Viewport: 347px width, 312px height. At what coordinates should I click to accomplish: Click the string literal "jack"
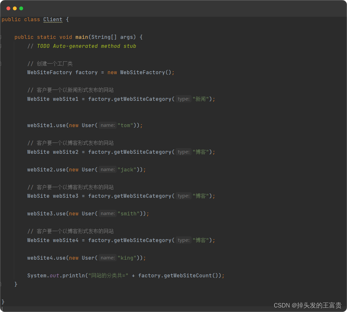pyautogui.click(x=127, y=169)
